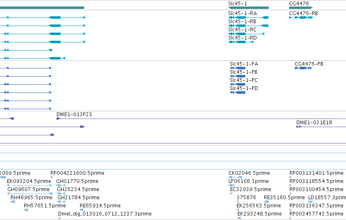
Task: Select the CG4476-PB protein label
Action: (x=309, y=64)
